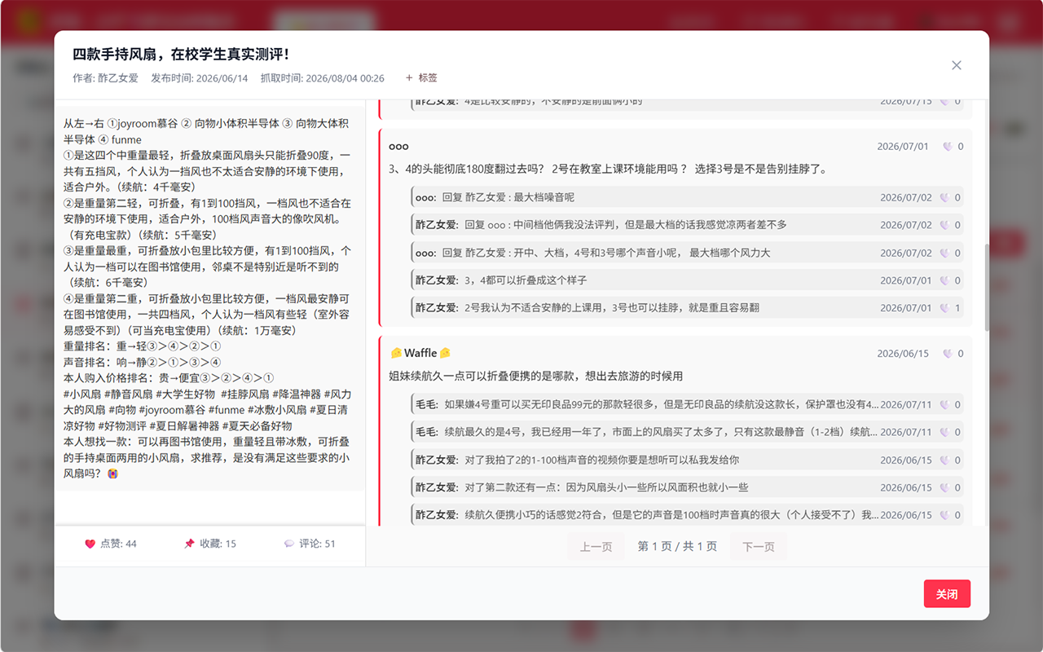Like reply about 1-100档声音的视频
The width and height of the screenshot is (1043, 652).
(944, 460)
